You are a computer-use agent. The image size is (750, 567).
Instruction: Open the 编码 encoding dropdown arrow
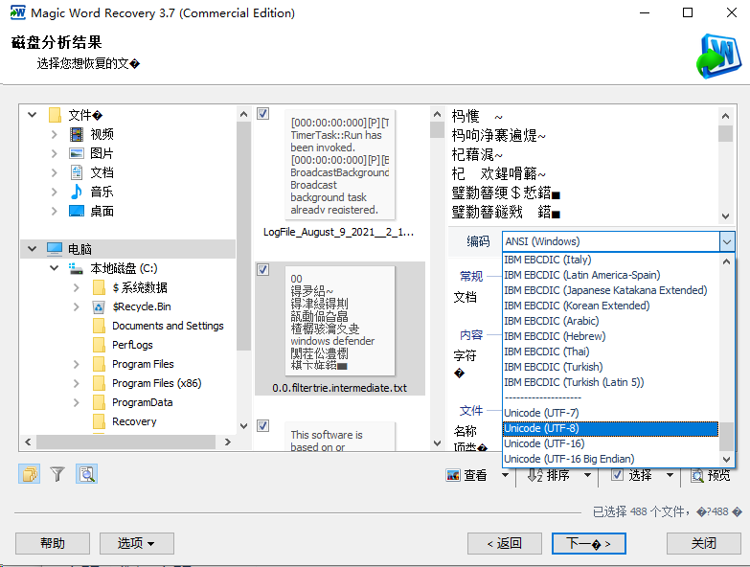coord(727,242)
